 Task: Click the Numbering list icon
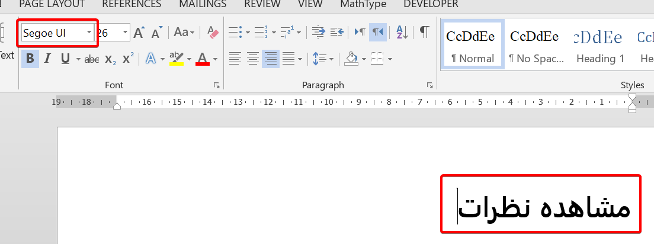(x=261, y=32)
